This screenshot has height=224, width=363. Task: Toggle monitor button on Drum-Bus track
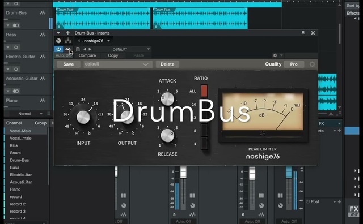click(16, 25)
